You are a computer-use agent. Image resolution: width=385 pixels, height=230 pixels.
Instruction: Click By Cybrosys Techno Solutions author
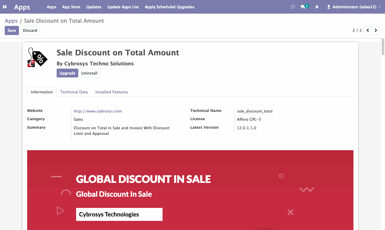point(95,64)
